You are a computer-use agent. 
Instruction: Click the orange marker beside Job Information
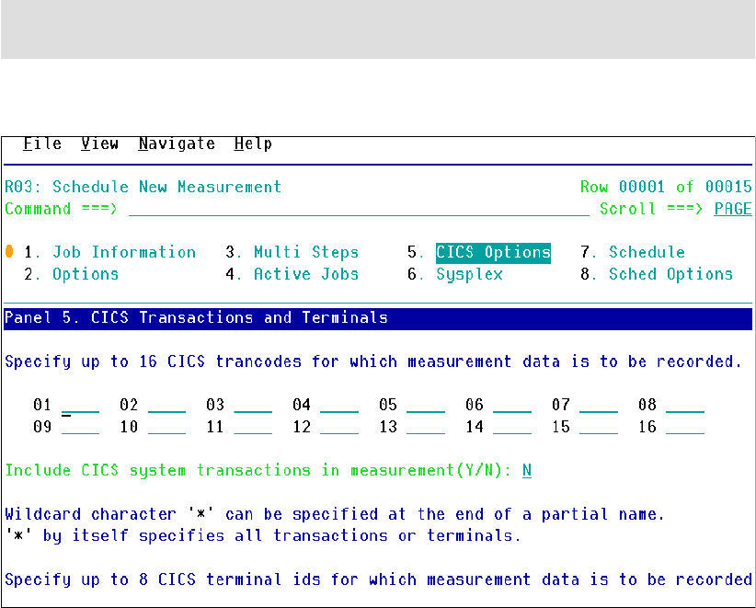tap(9, 251)
